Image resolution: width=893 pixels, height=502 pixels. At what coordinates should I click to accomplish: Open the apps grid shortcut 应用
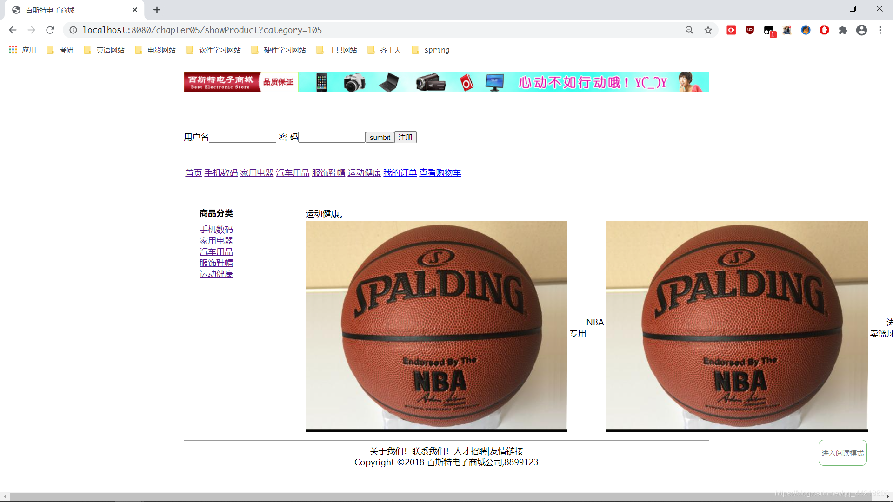(x=22, y=50)
